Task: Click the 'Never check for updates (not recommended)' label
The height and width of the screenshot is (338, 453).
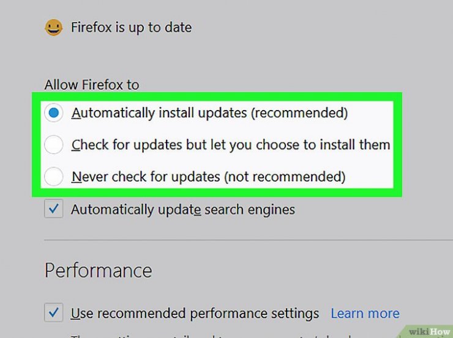Action: pyautogui.click(x=209, y=177)
